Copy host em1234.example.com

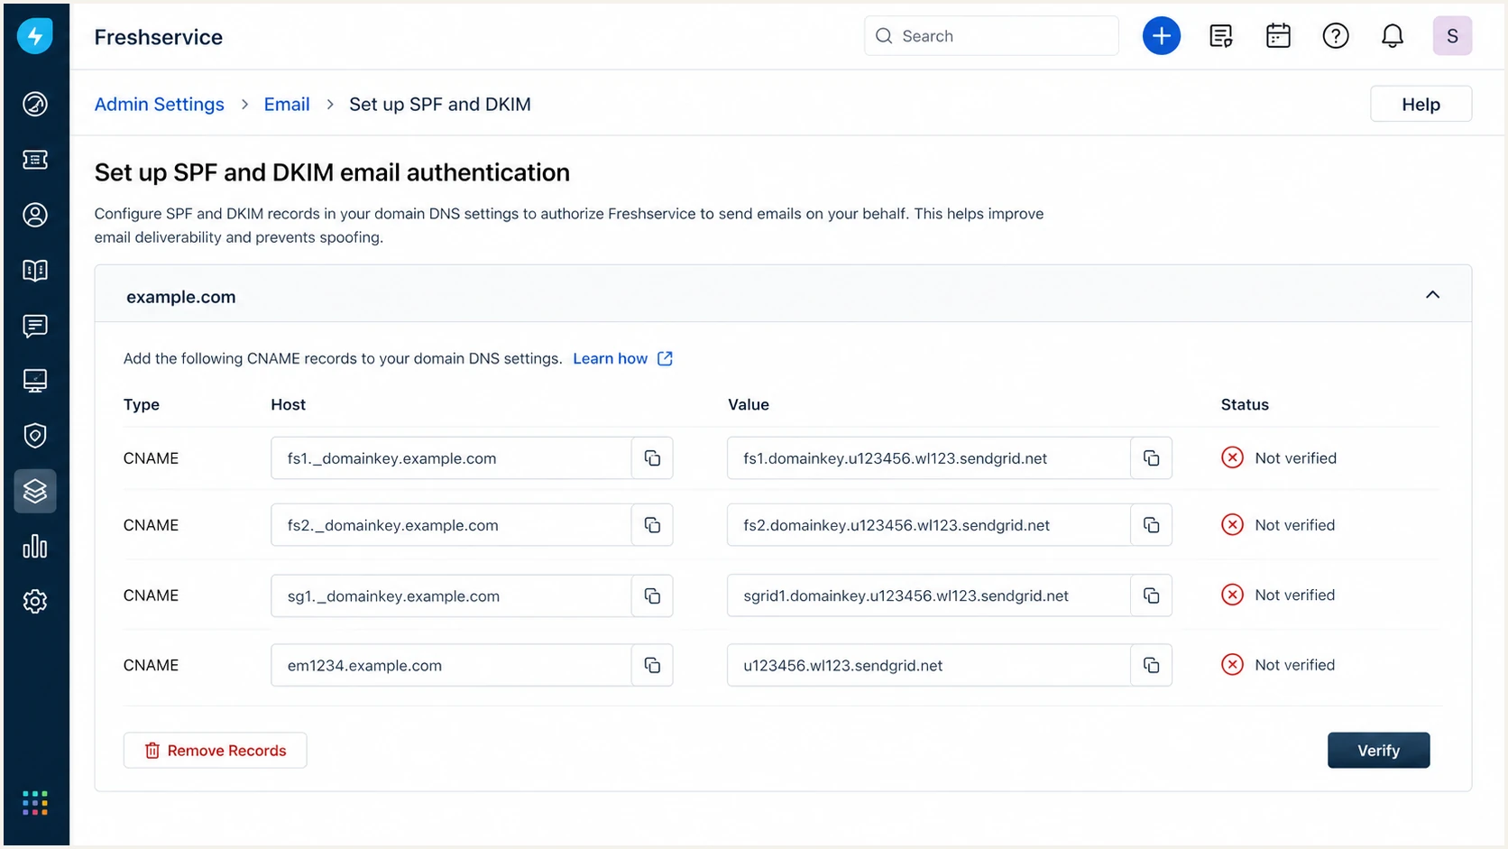point(652,665)
